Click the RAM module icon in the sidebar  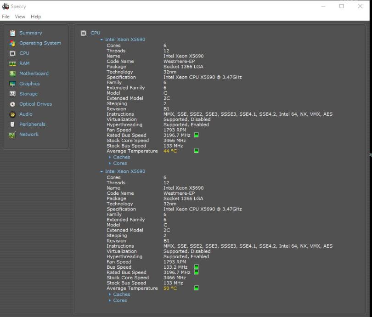12,63
